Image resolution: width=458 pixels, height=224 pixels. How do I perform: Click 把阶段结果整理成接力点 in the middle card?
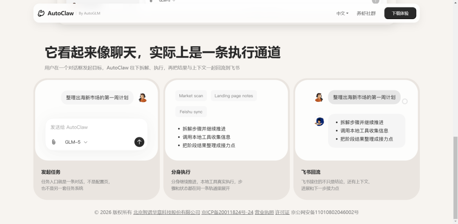[209, 146]
